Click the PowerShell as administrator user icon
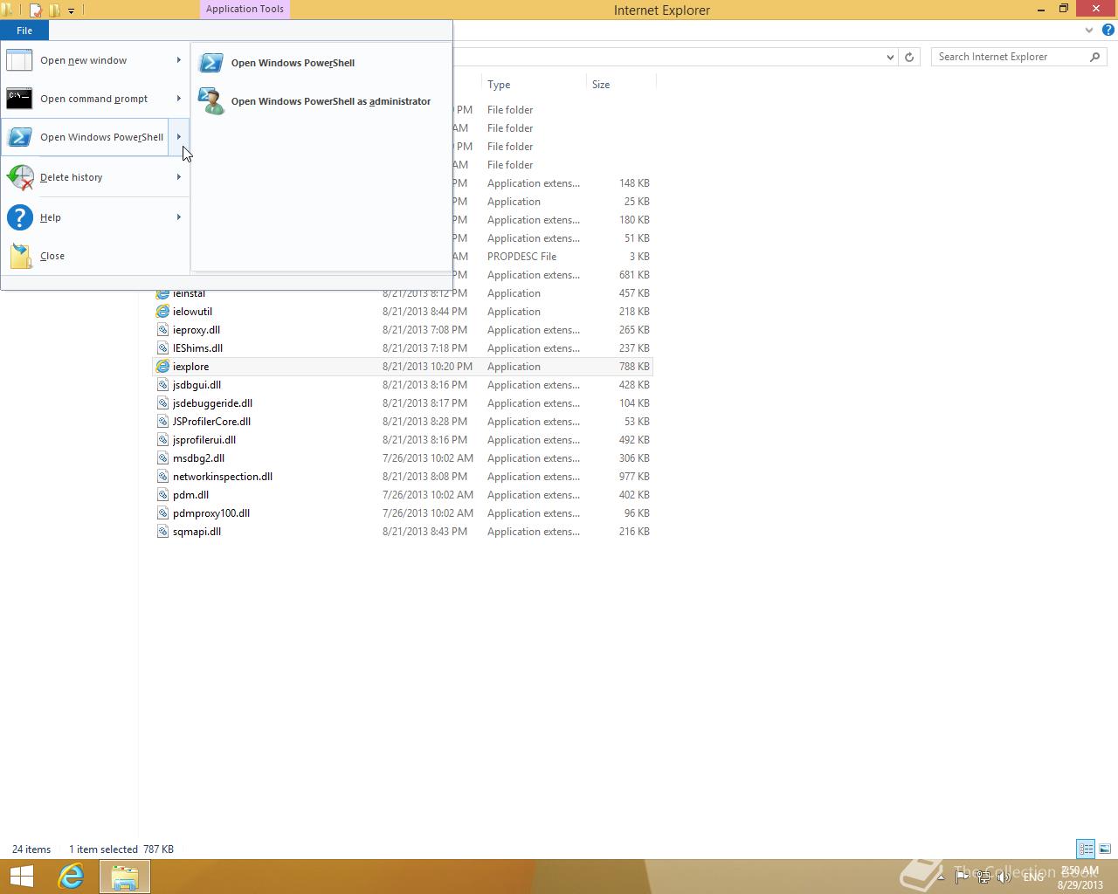Screen dimensions: 1118x894 pyautogui.click(x=210, y=101)
